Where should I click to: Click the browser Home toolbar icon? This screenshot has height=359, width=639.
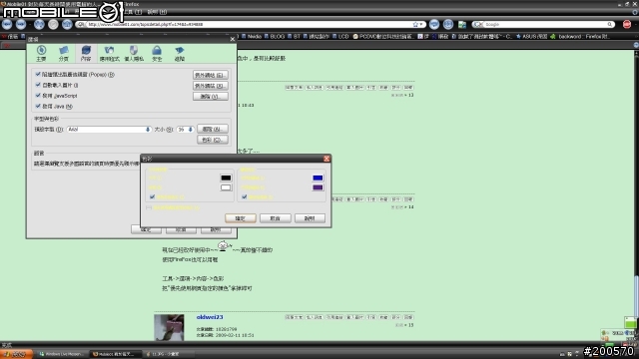[x=67, y=24]
